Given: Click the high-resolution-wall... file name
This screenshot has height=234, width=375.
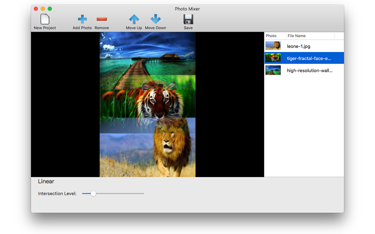Looking at the screenshot, I should [x=310, y=70].
